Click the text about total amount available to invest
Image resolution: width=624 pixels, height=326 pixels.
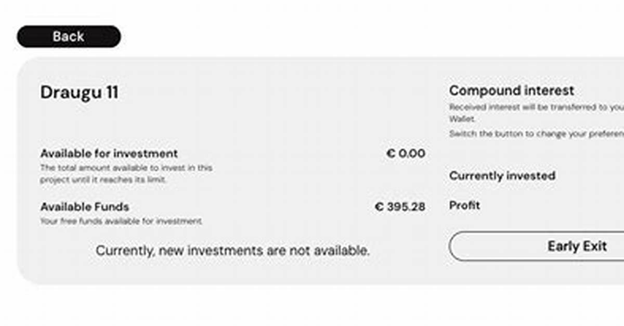pyautogui.click(x=126, y=174)
